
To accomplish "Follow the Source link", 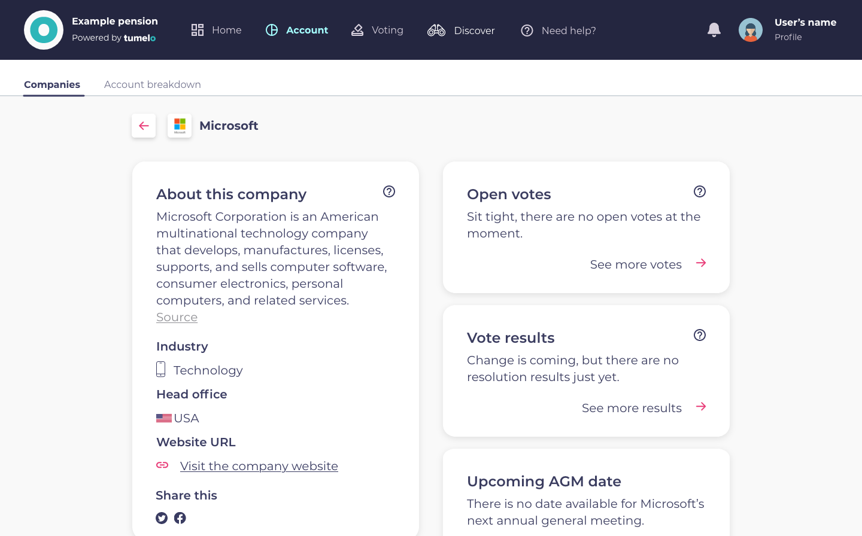I will (177, 317).
